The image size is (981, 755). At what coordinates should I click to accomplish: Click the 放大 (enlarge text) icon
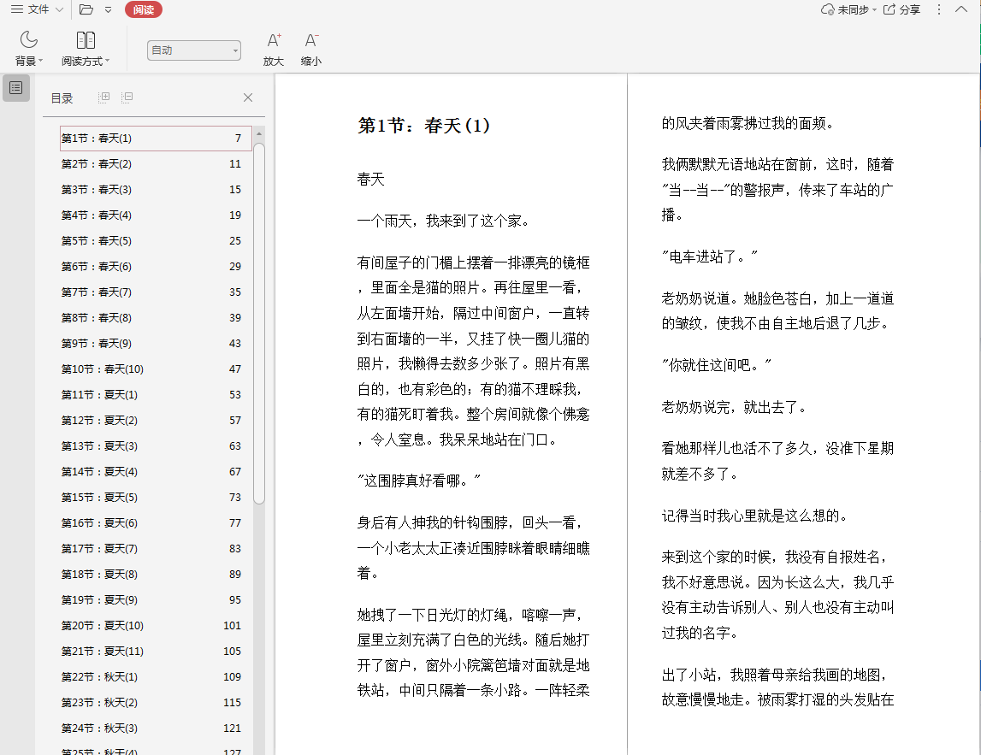click(274, 40)
